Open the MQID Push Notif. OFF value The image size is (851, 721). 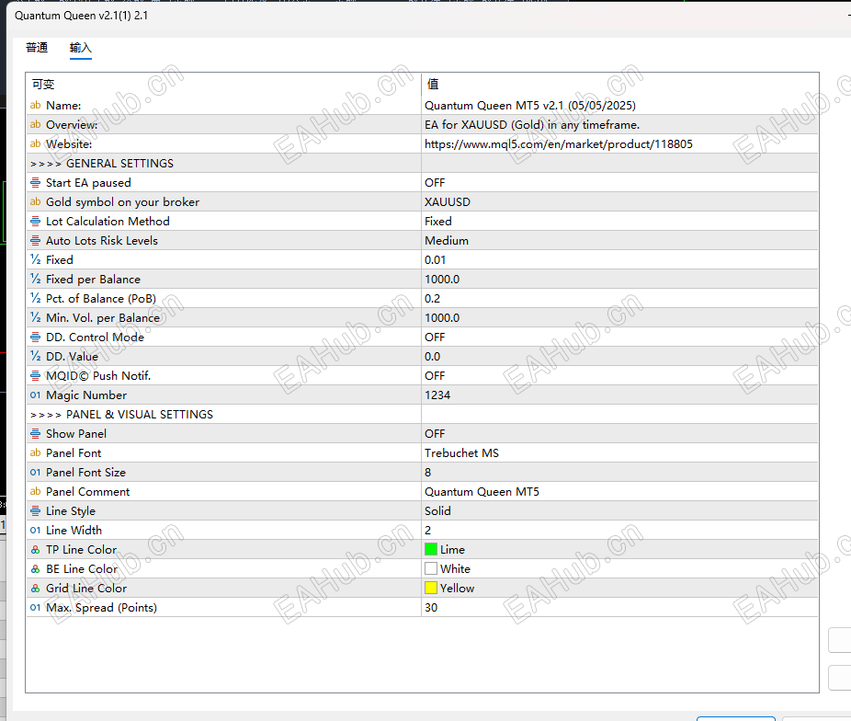pos(619,376)
